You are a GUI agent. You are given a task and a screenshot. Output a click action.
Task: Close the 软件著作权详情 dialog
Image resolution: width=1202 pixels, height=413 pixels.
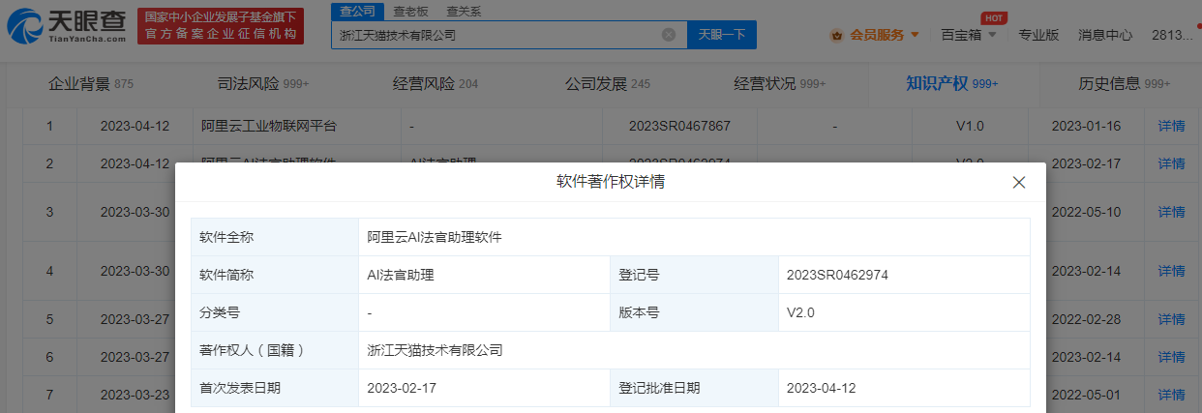1018,182
